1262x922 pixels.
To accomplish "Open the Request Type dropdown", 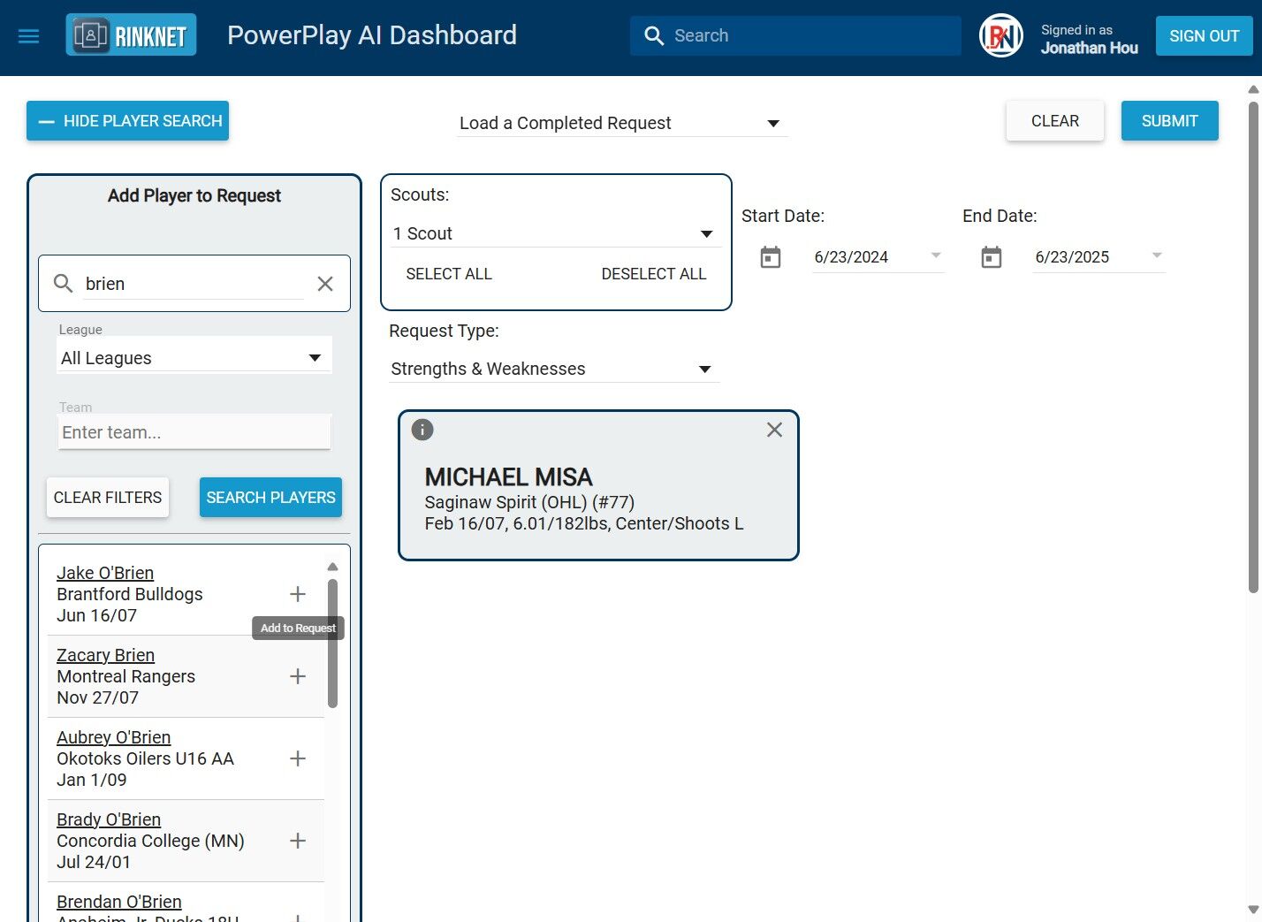I will tap(554, 369).
